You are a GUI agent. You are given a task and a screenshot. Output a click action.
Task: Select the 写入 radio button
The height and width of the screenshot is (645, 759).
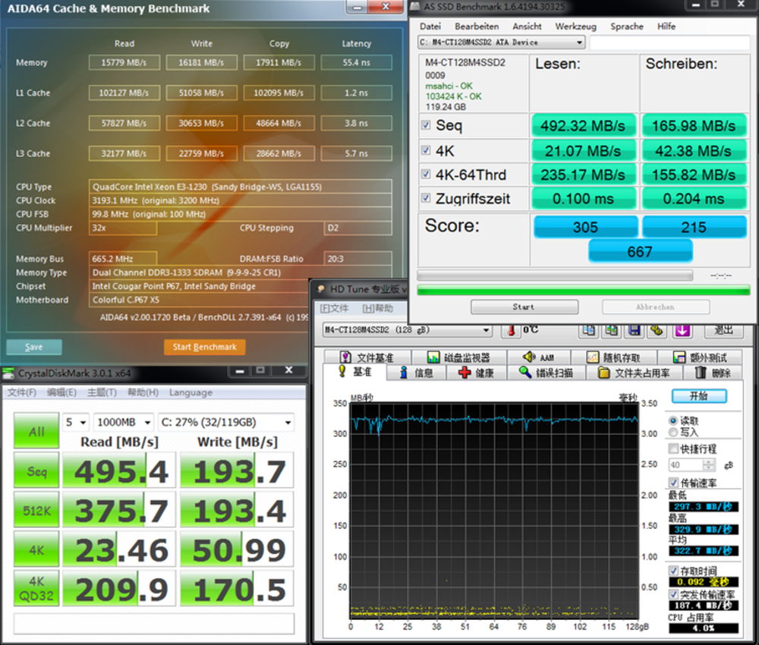673,432
